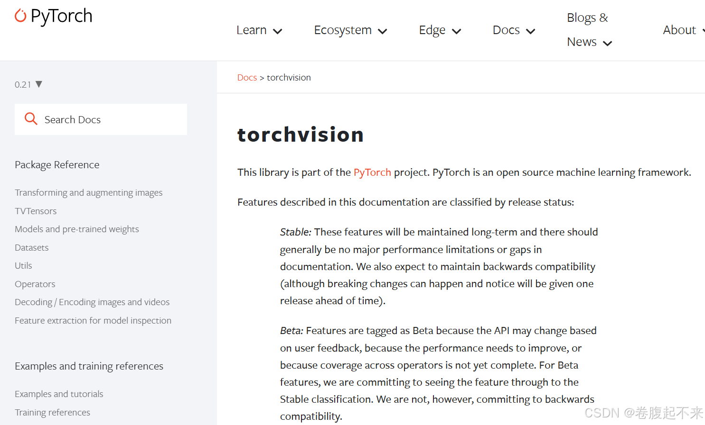Click the PyTorch flame logo
The height and width of the screenshot is (425, 705).
pyautogui.click(x=20, y=16)
